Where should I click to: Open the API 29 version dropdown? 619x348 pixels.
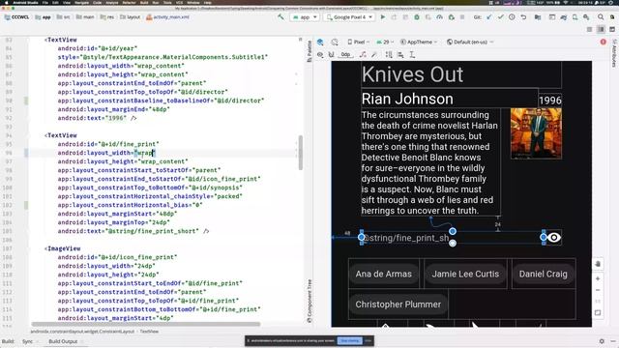[385, 42]
